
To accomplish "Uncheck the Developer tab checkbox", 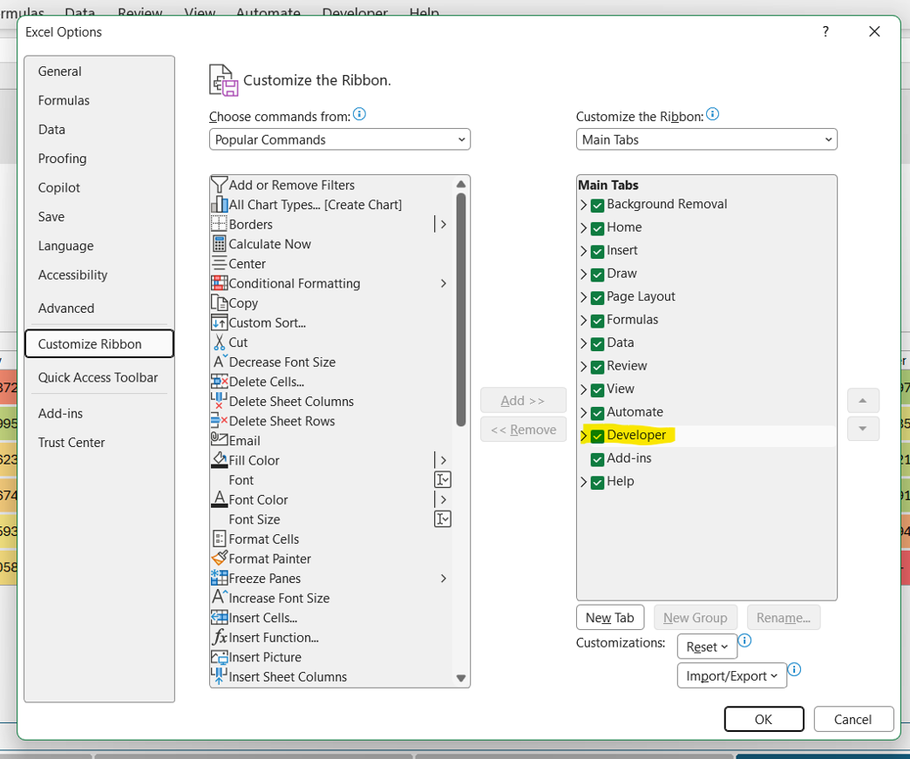I will [597, 436].
